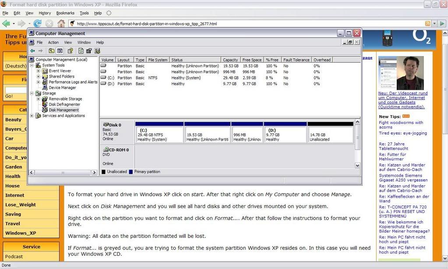
Task: Click the Removable Storage tree icon
Action: 45,99
